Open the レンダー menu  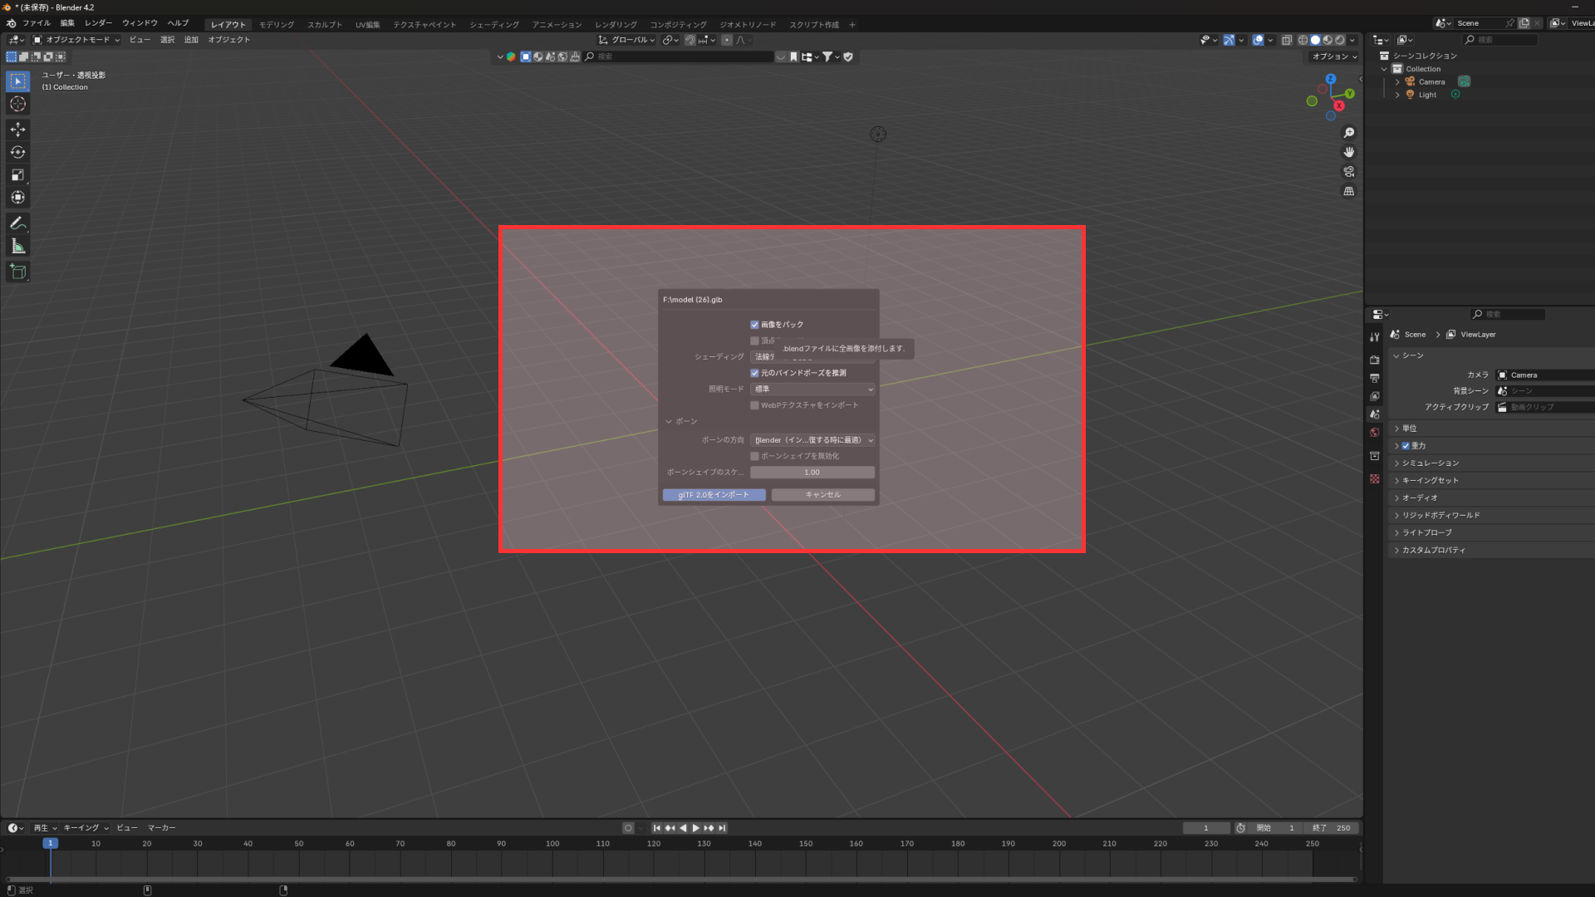[98, 23]
